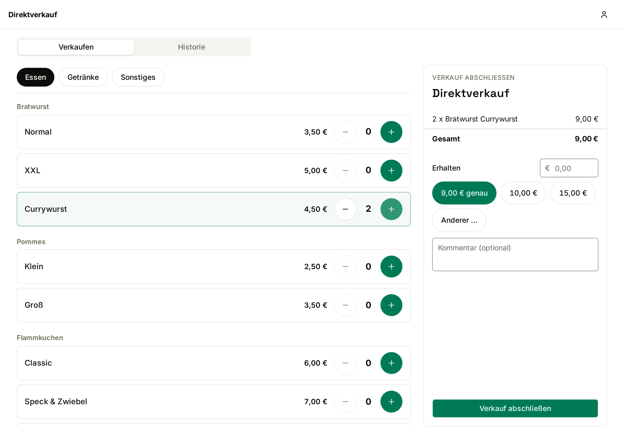The image size is (624, 435).
Task: Choose the 10,00 € received amount
Action: [523, 193]
